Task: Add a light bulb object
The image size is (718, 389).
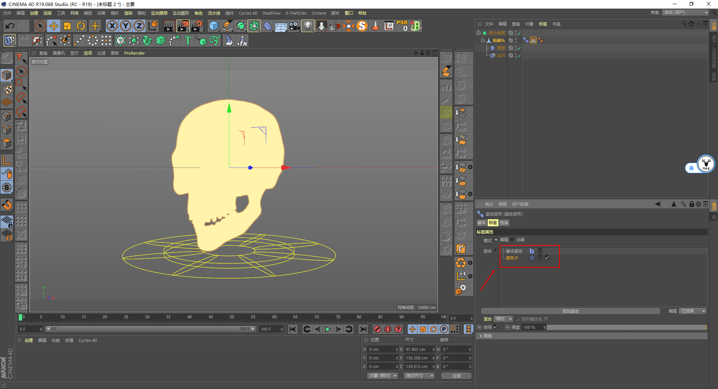Action: [308, 26]
